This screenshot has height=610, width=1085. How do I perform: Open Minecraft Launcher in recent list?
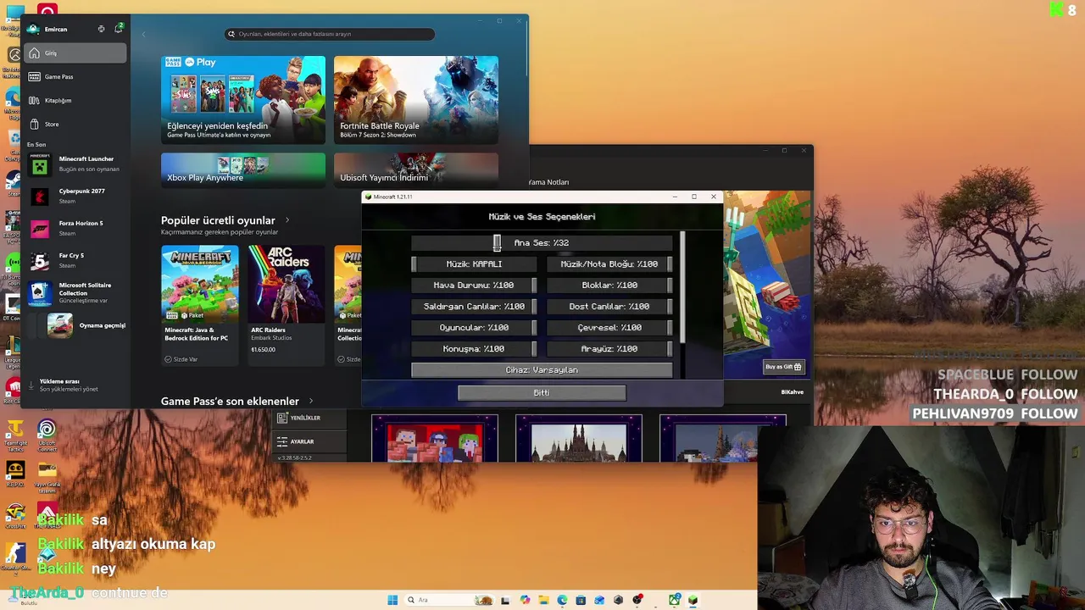pos(75,164)
